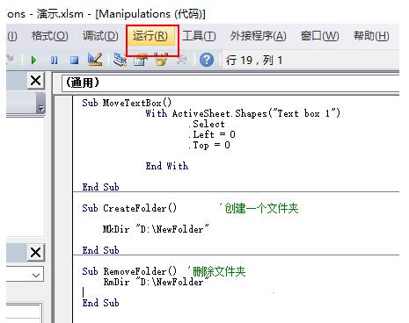Open the Project Explorer toolbar icon

(x=120, y=60)
